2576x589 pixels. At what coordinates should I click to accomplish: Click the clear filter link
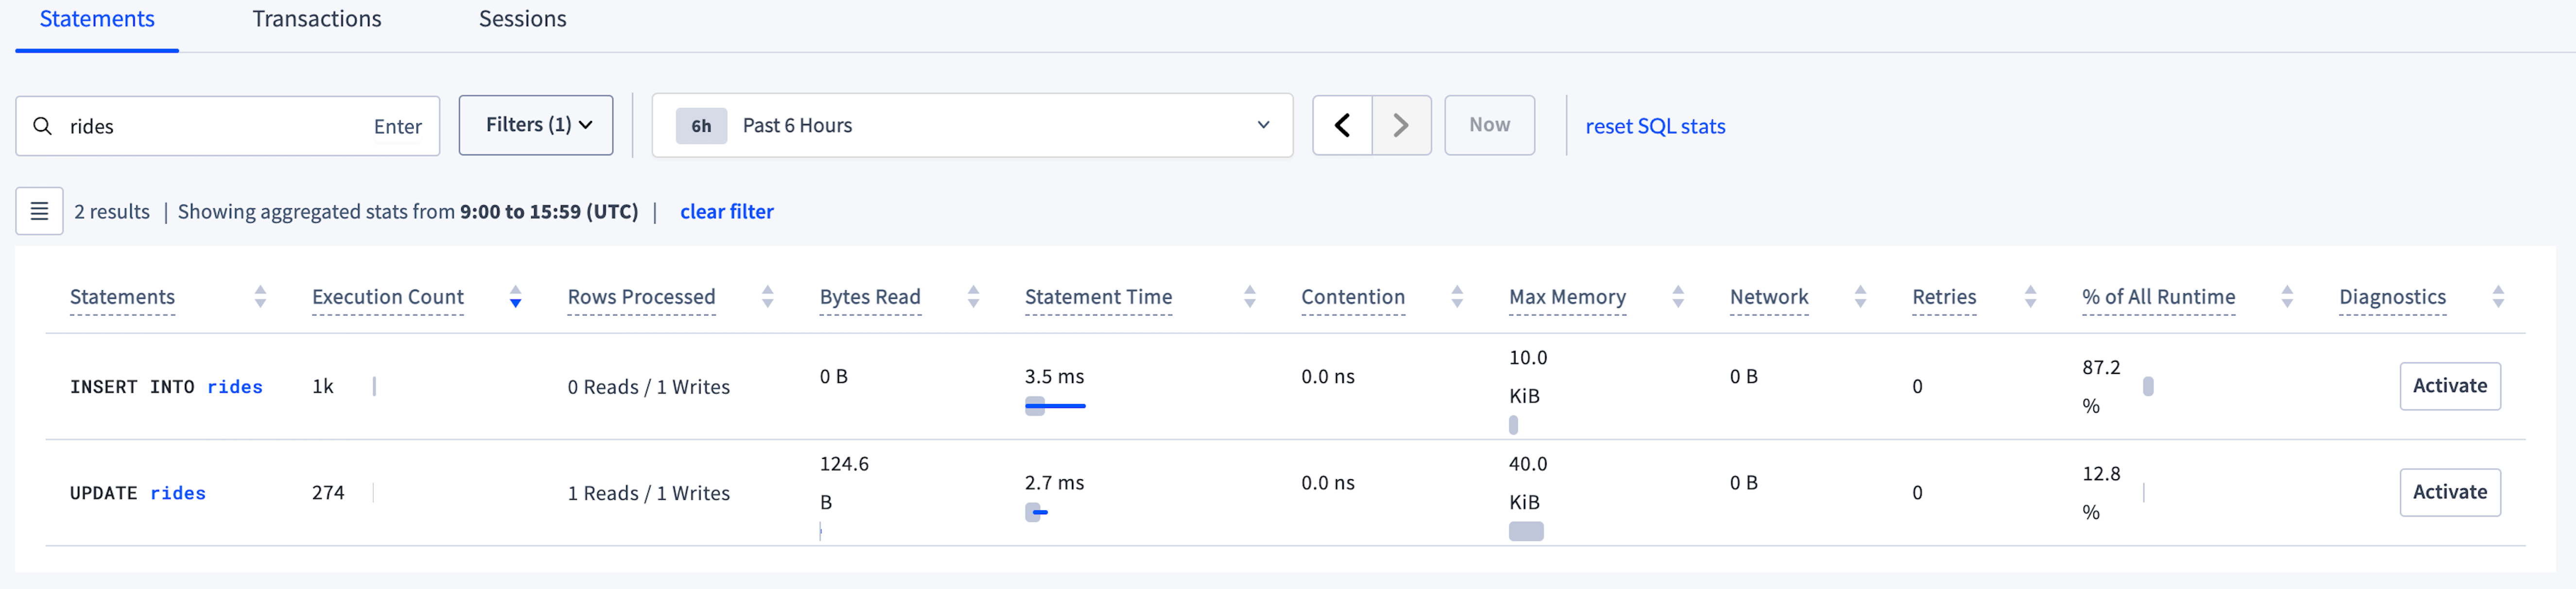pos(726,212)
